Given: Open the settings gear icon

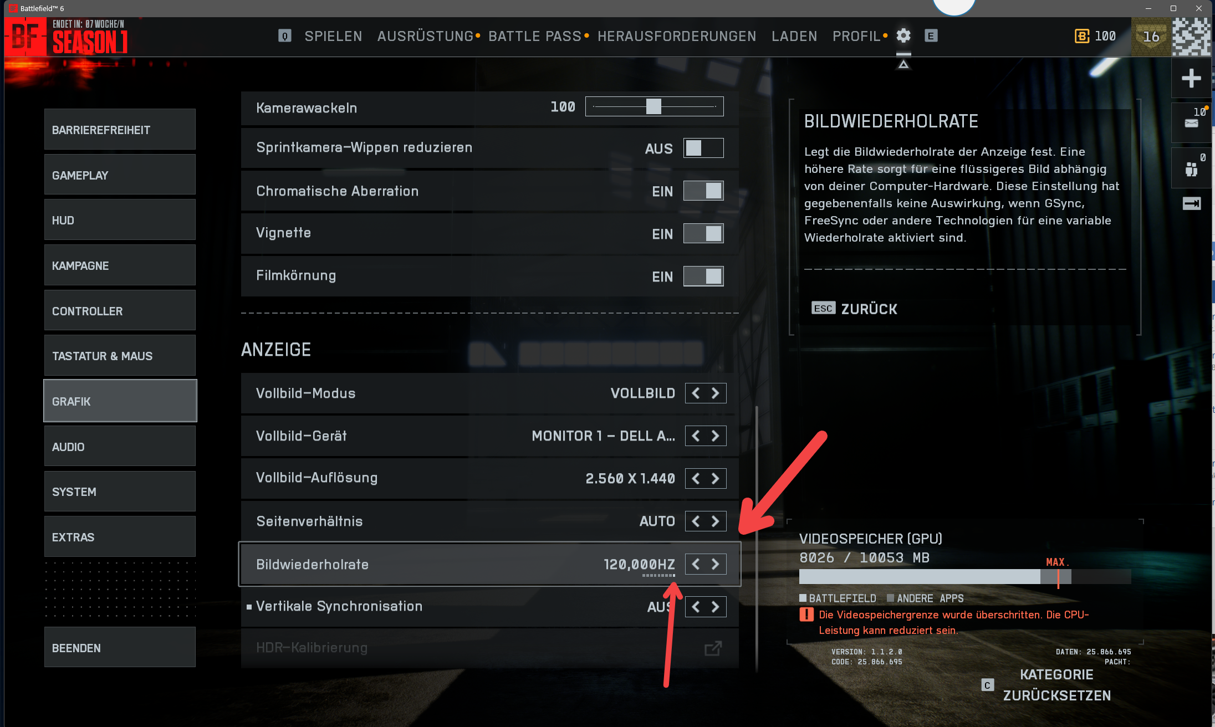Looking at the screenshot, I should tap(903, 36).
